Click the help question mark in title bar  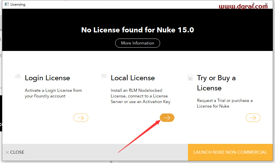253,4
